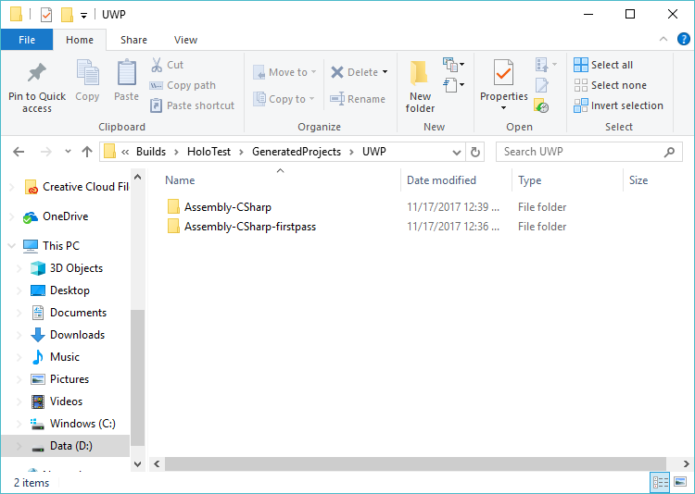Click the Rename button

point(358,99)
